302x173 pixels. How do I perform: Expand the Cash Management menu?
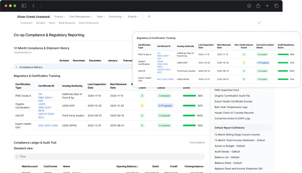pos(81,17)
